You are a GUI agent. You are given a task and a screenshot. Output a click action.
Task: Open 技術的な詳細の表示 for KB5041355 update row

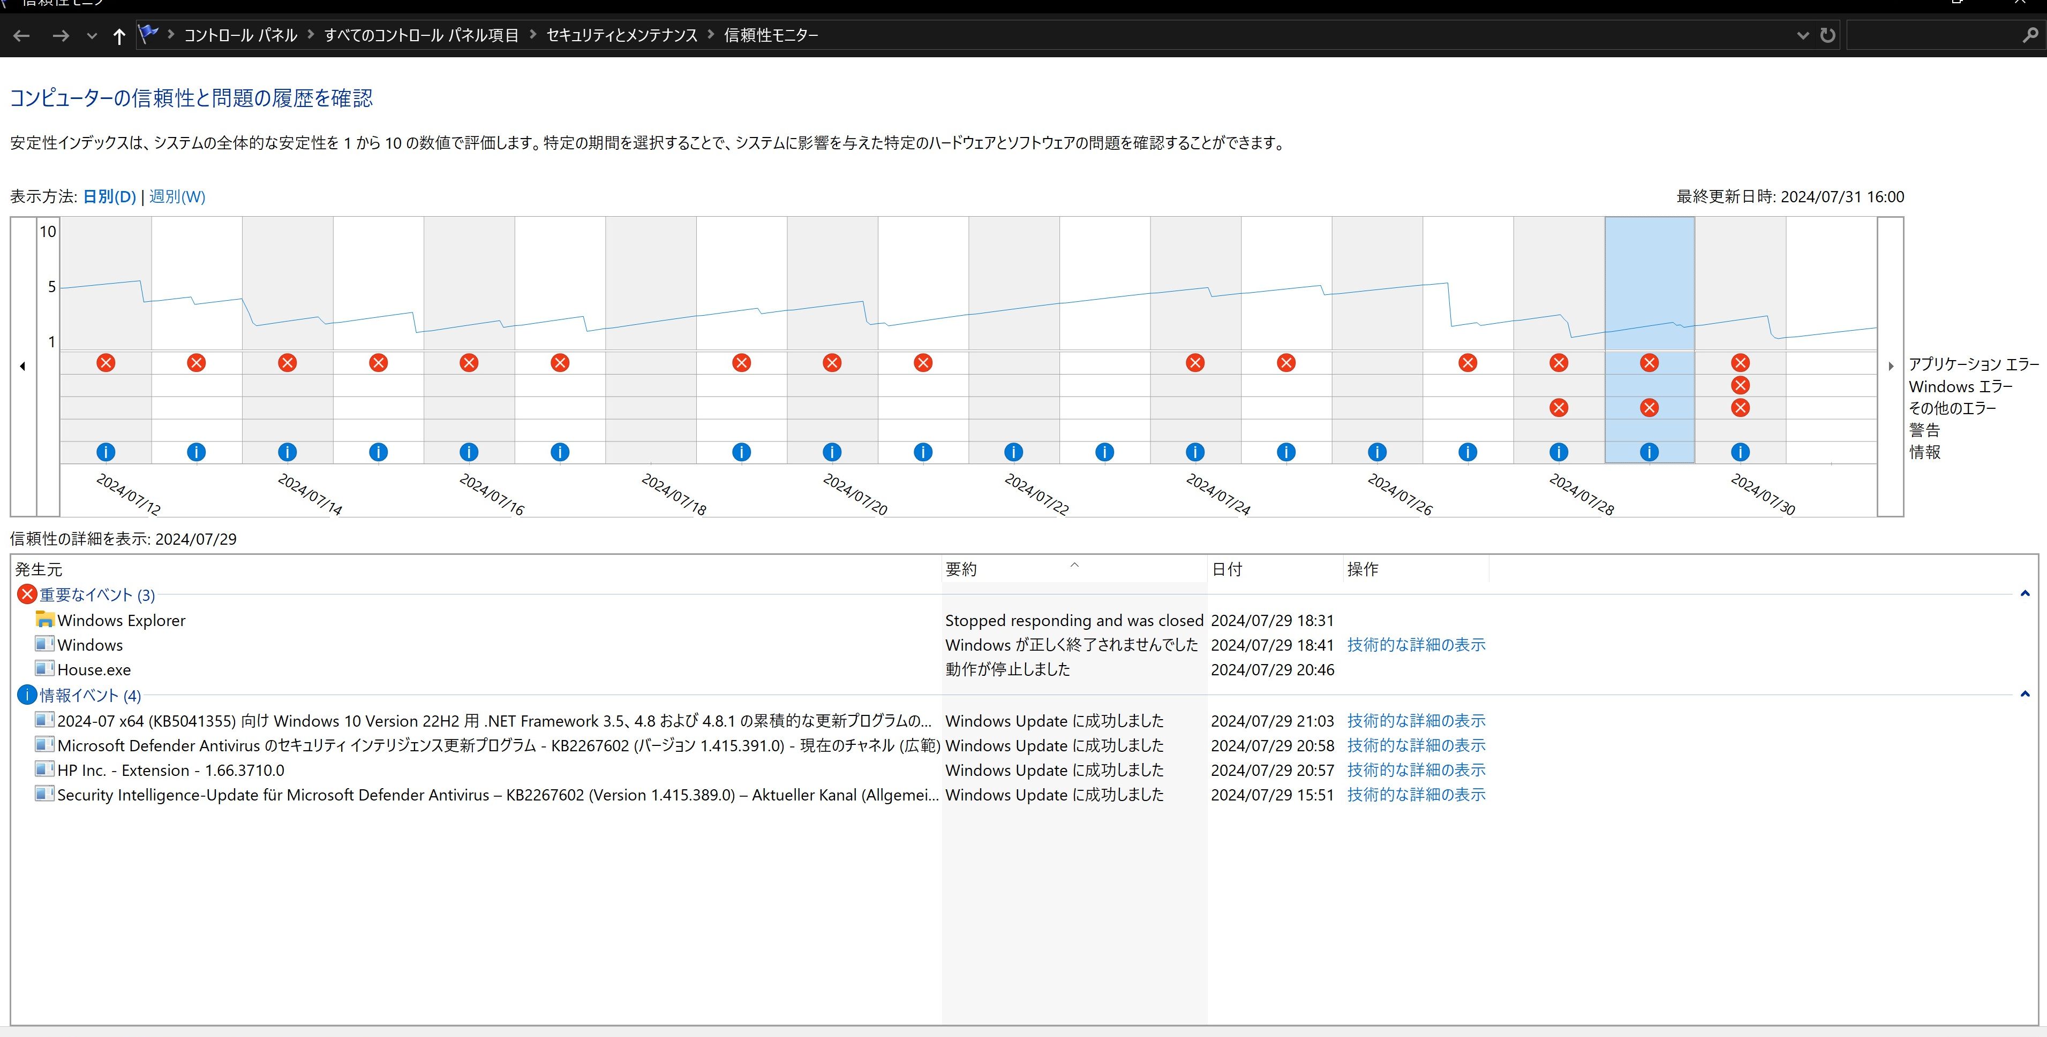click(1416, 721)
